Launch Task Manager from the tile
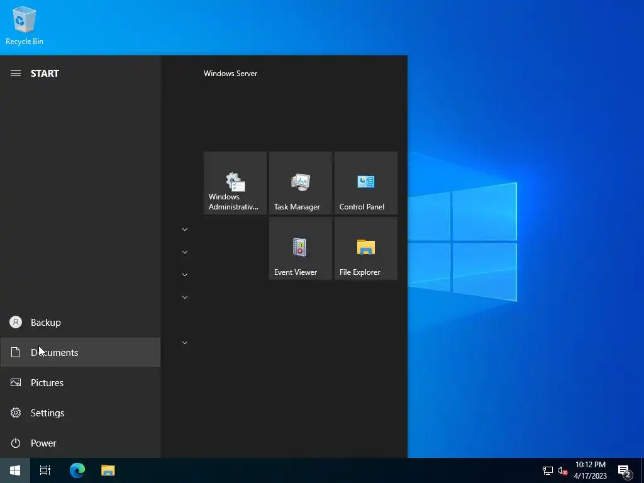Screen dimensions: 644x483 pos(300,183)
